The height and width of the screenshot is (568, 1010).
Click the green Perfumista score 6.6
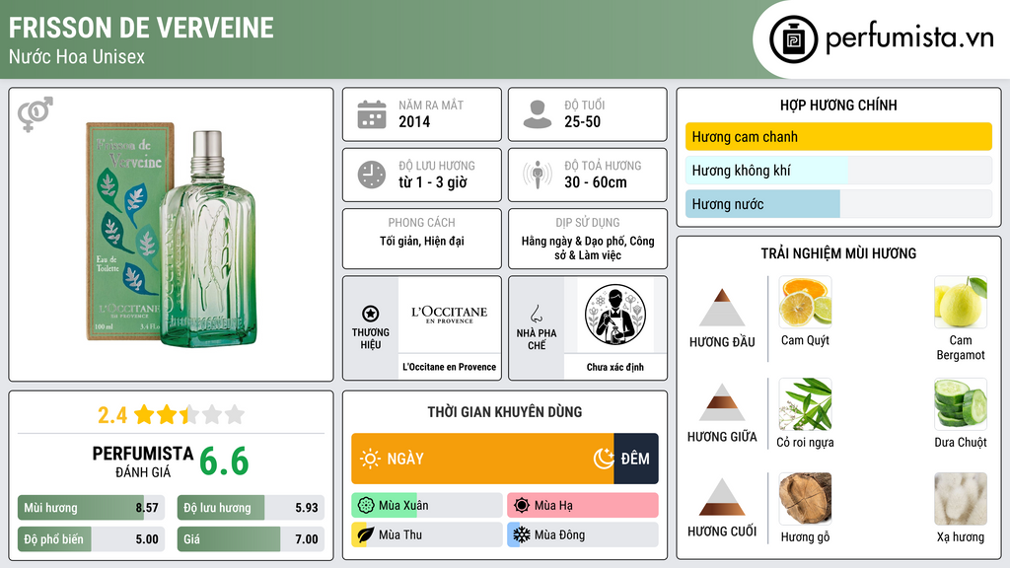[224, 461]
